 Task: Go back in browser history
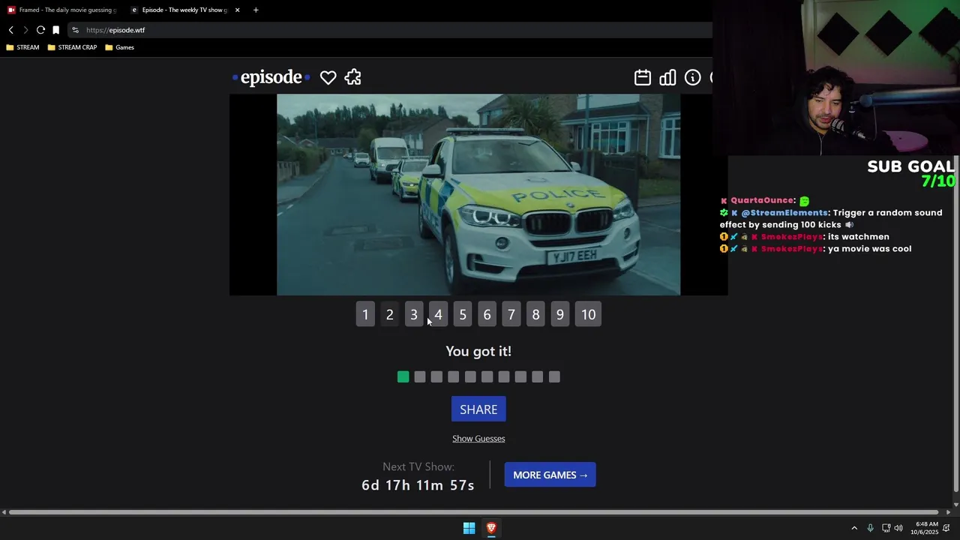pos(11,30)
